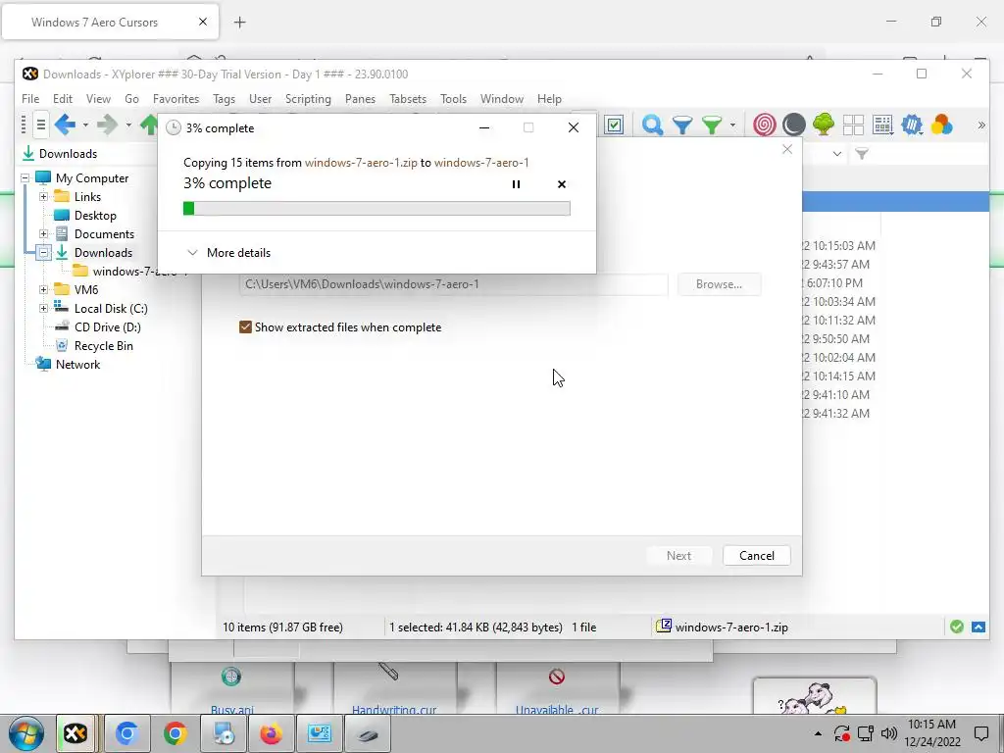Open the Tools menu
The height and width of the screenshot is (753, 1004).
tap(453, 99)
